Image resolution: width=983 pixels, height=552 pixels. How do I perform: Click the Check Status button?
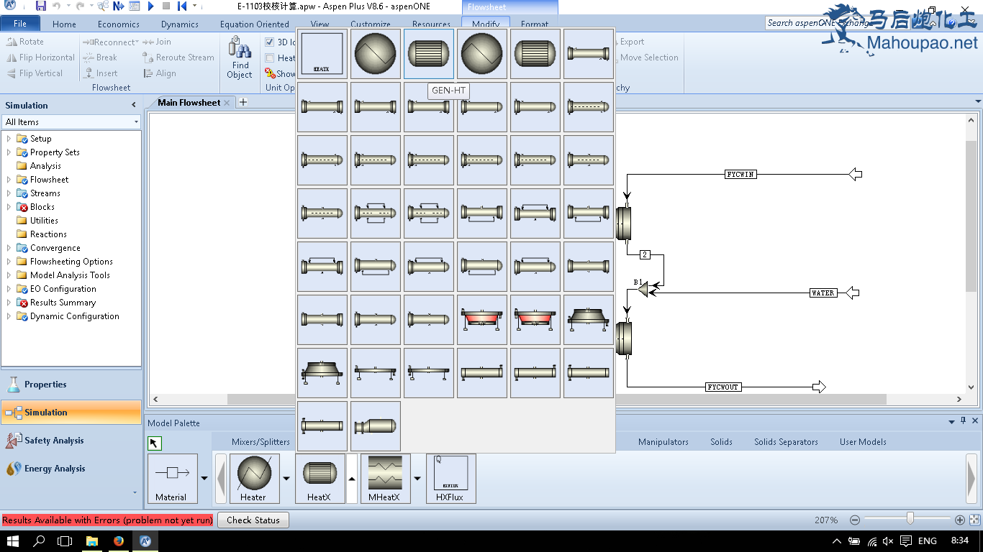click(253, 520)
